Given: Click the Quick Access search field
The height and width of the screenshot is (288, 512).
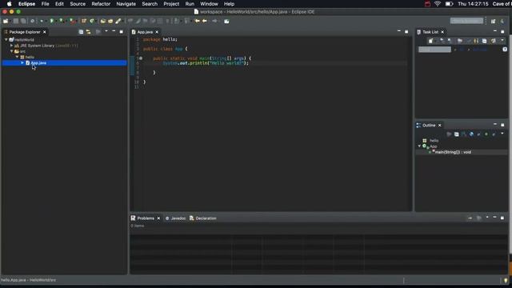Looking at the screenshot, I should point(466,21).
